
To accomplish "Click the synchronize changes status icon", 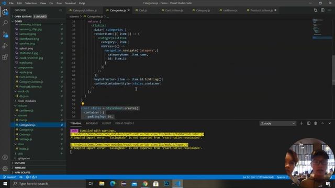I will 21,177.
